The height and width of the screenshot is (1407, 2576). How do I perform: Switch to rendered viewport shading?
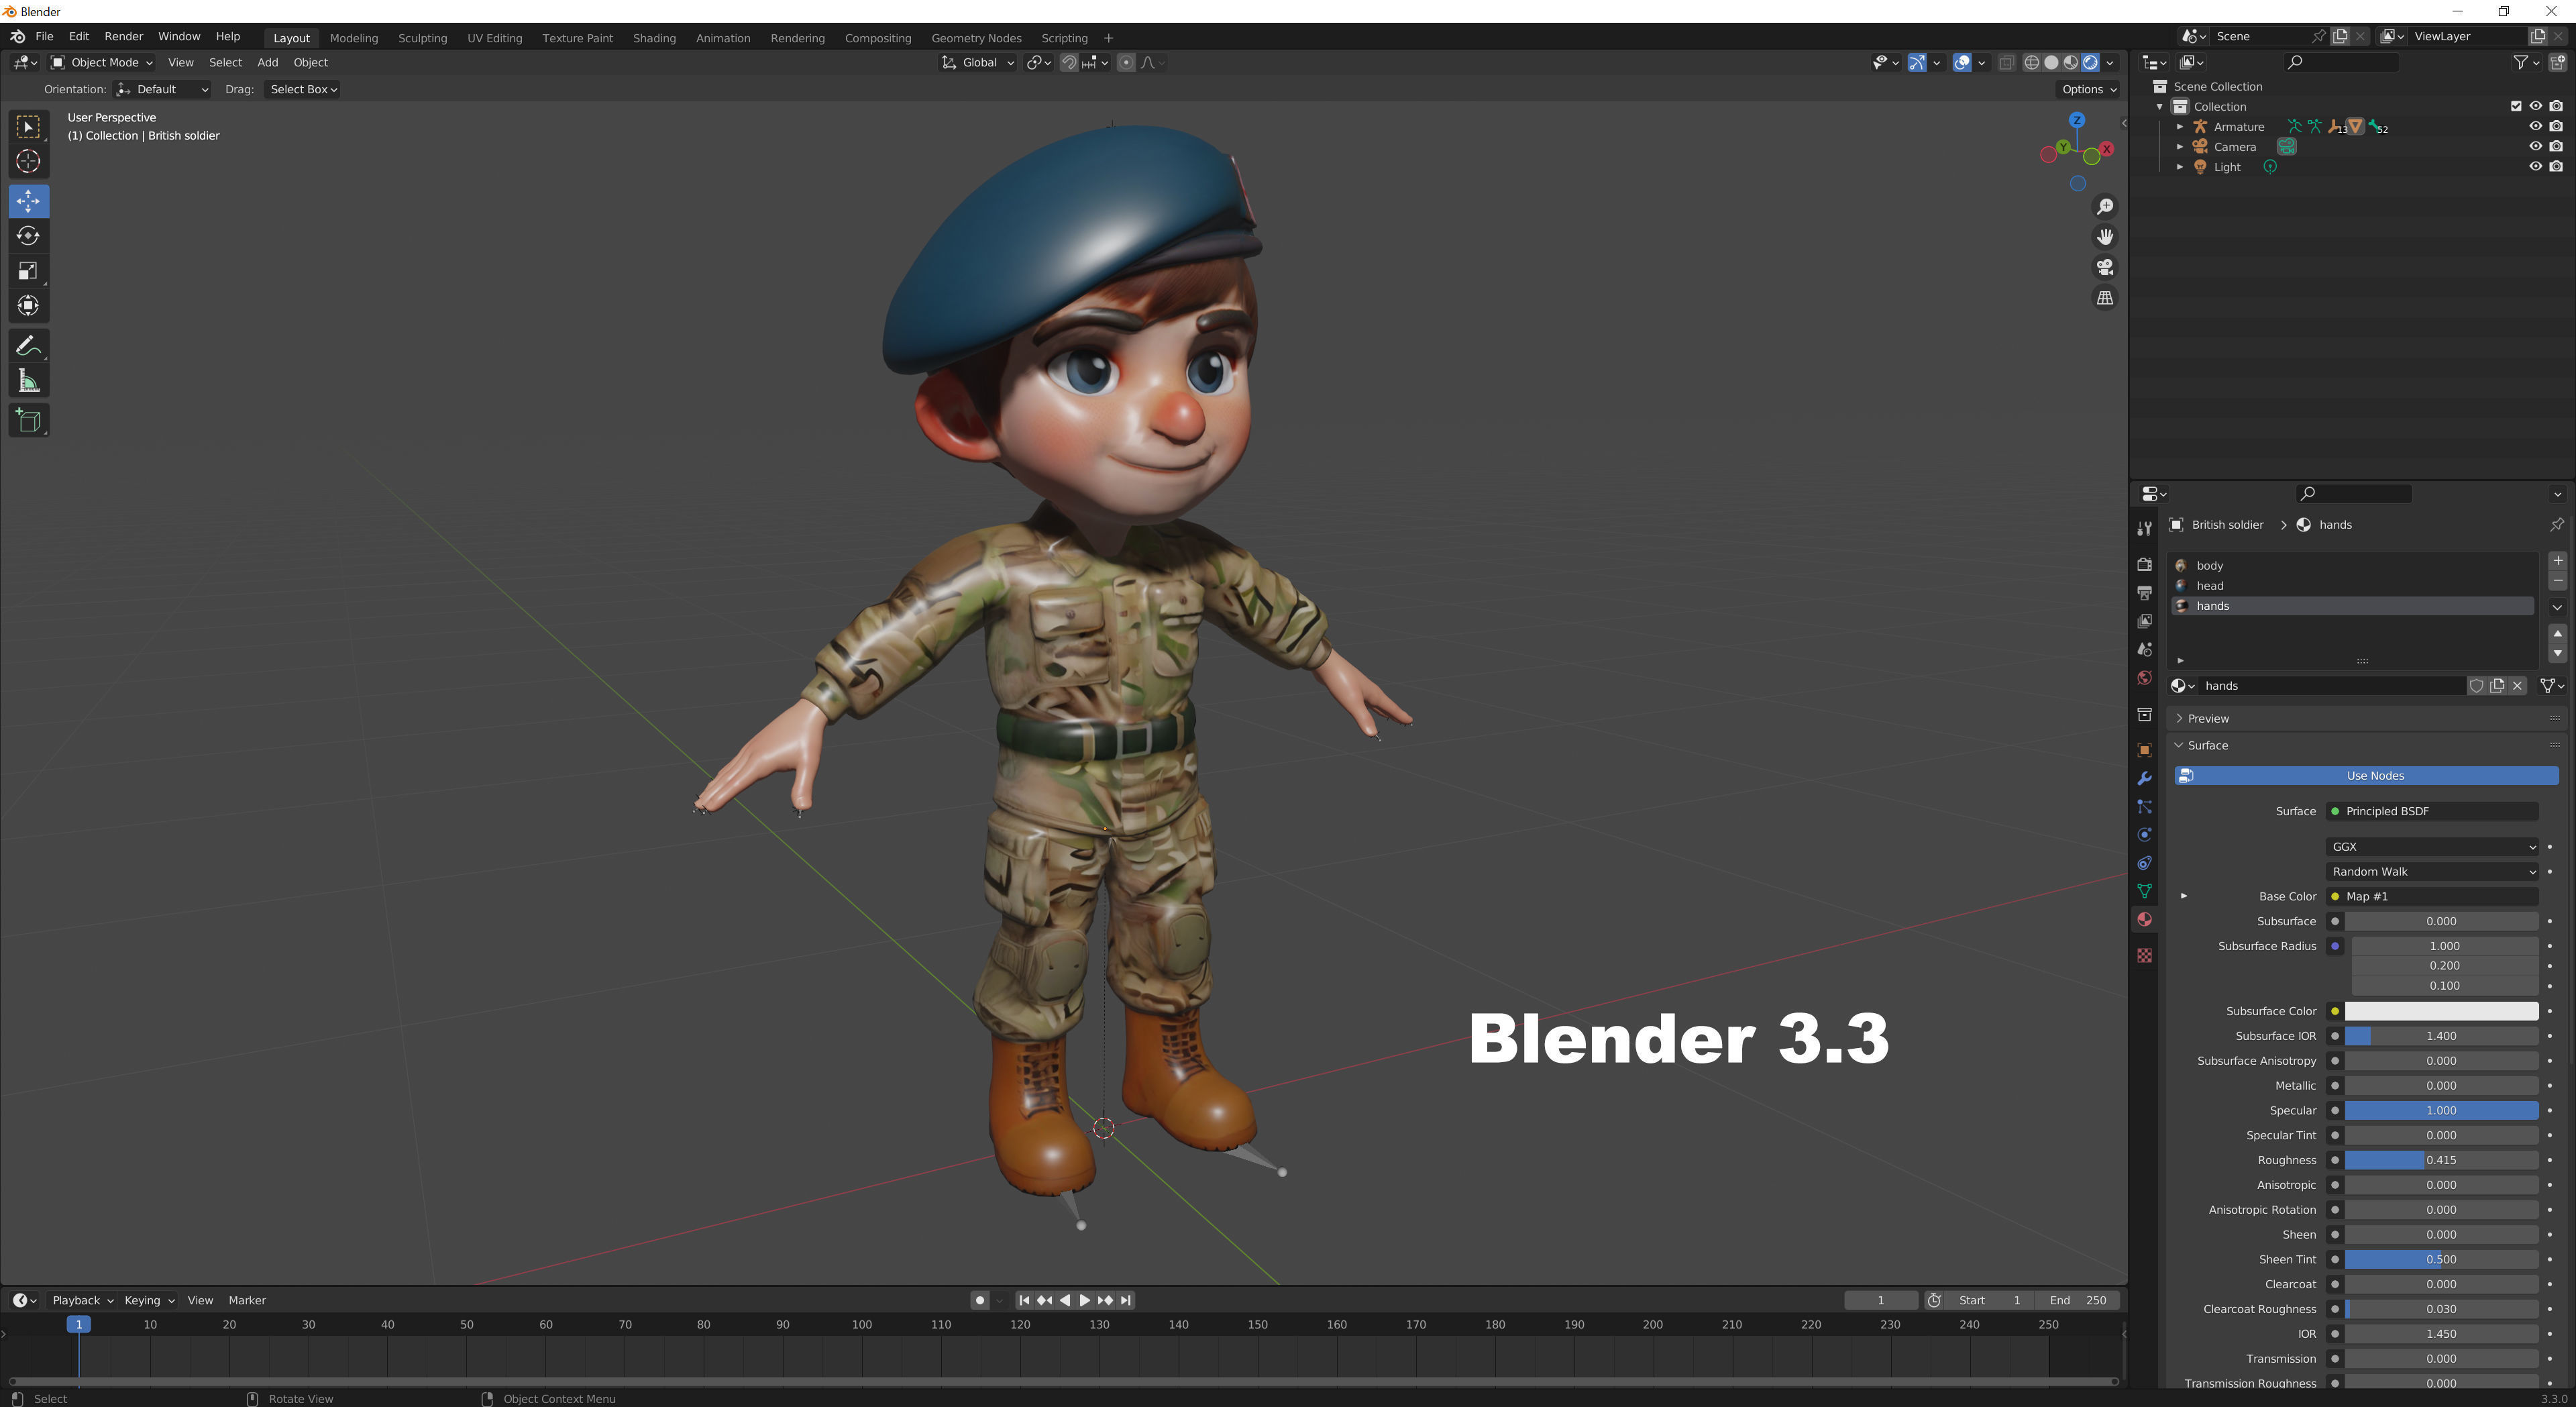[2090, 62]
